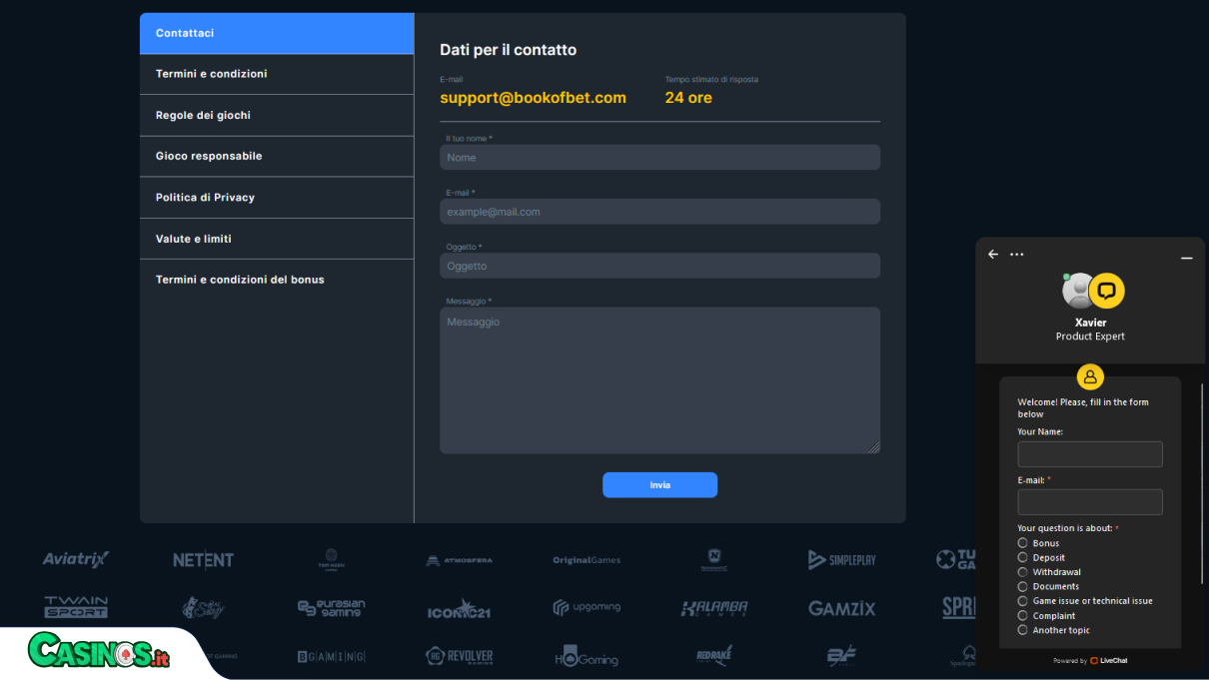Image resolution: width=1209 pixels, height=680 pixels.
Task: Open Regole dei giochi section
Action: point(277,115)
